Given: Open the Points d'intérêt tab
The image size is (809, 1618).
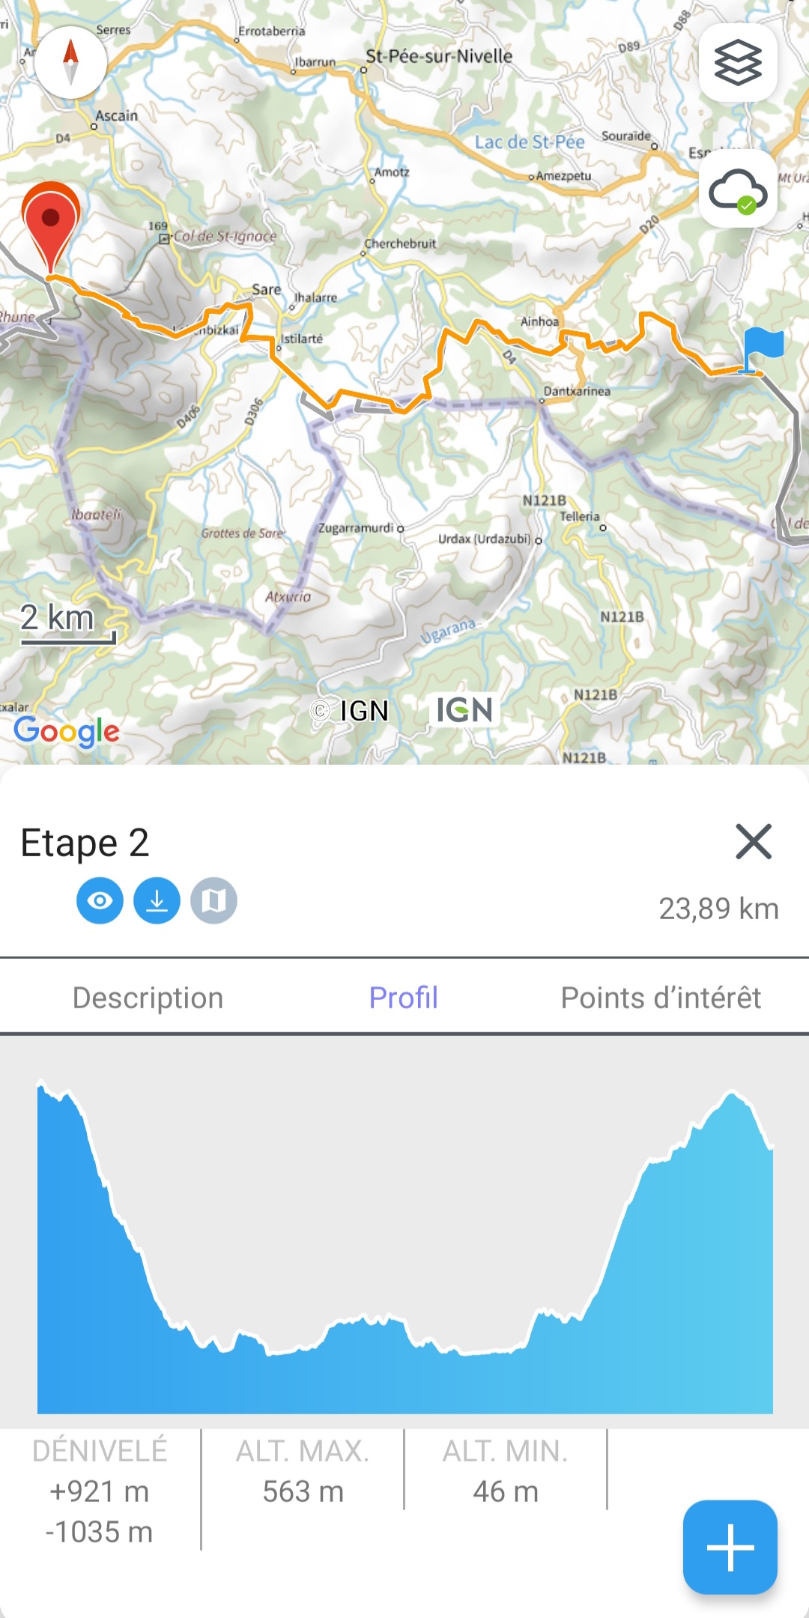Looking at the screenshot, I should (x=661, y=998).
